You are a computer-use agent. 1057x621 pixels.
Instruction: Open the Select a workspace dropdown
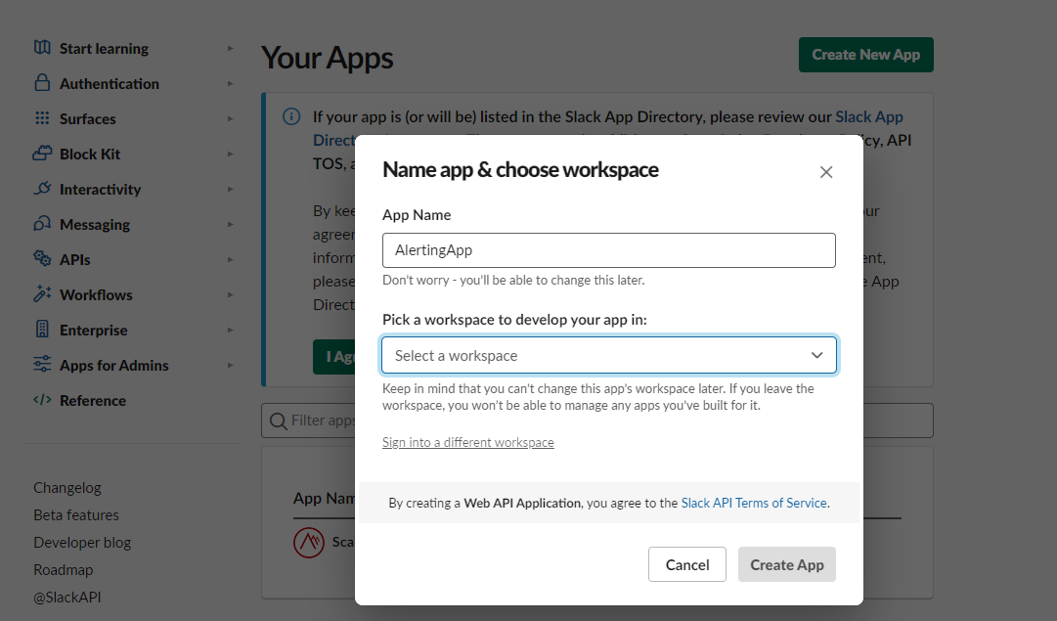tap(609, 355)
